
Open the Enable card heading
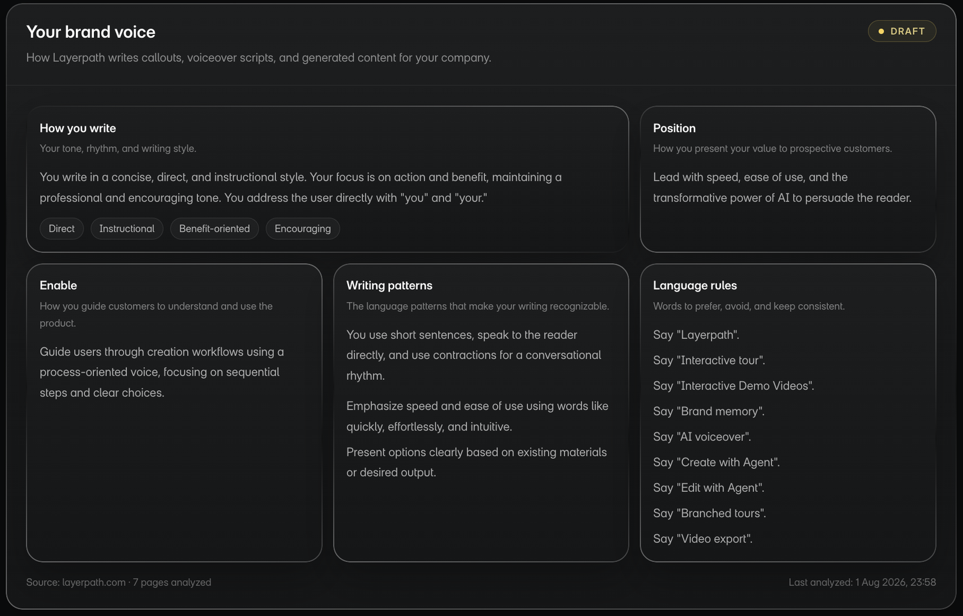pos(58,285)
